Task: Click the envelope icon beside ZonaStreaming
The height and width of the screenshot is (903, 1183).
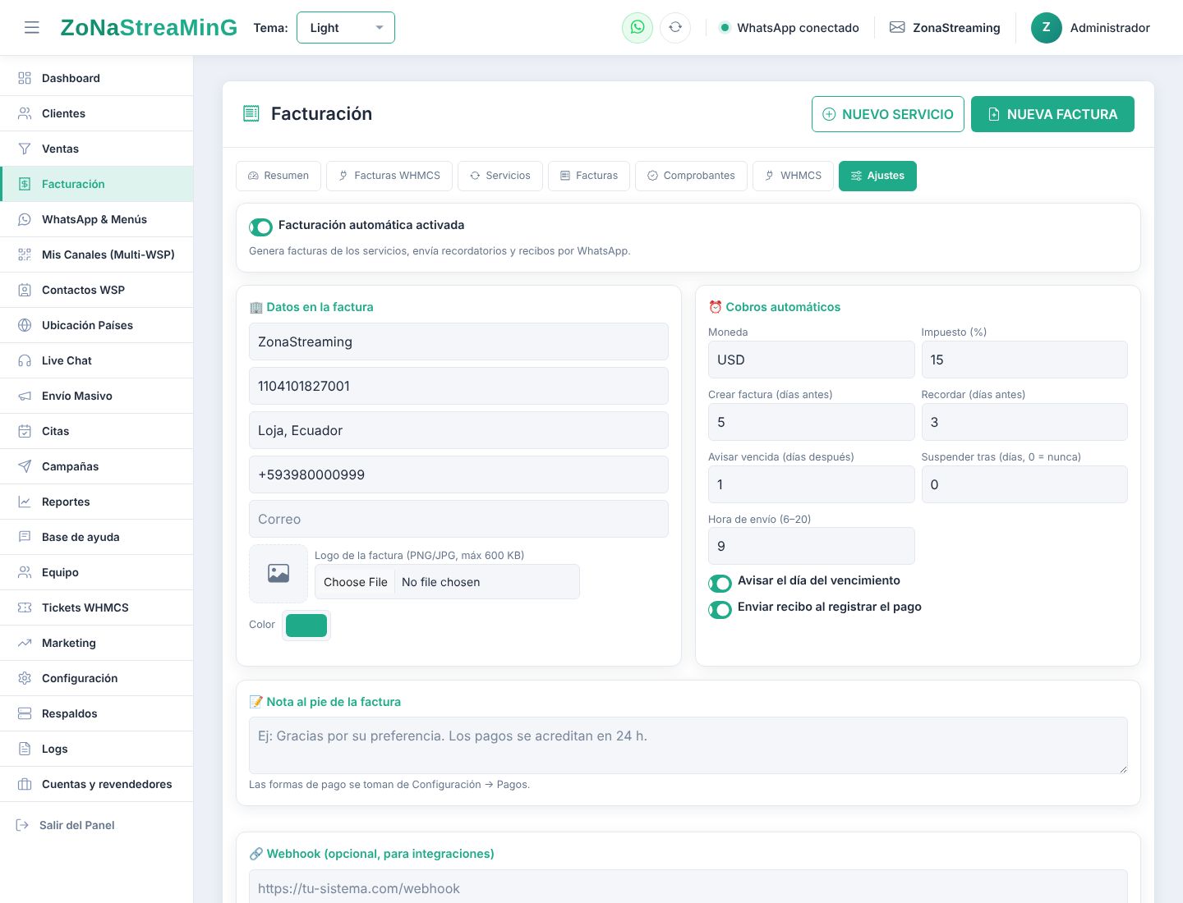Action: click(x=897, y=28)
